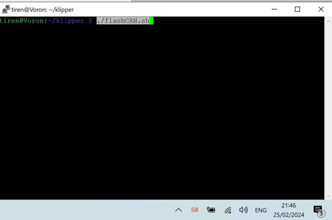Click the red 58 temperature tray indicator
332x220 pixels.
tap(195, 210)
